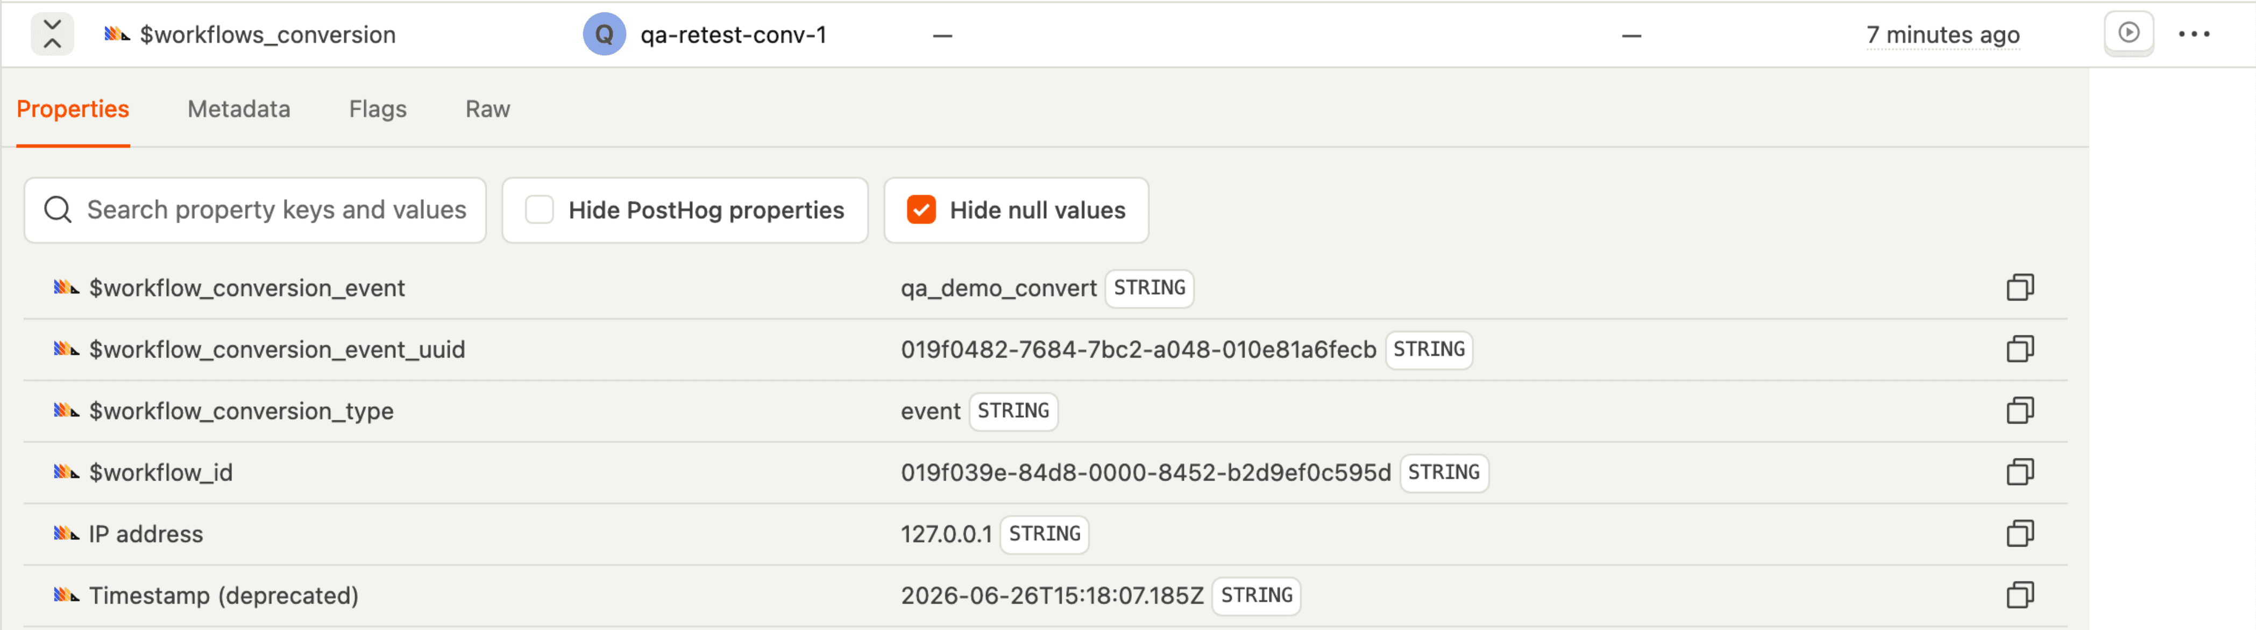Image resolution: width=2256 pixels, height=630 pixels.
Task: Click PostHog icon next to $workflow_id
Action: pyautogui.click(x=67, y=472)
